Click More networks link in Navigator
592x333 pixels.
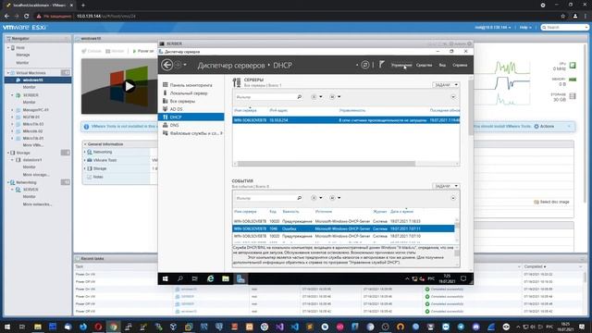coord(37,204)
